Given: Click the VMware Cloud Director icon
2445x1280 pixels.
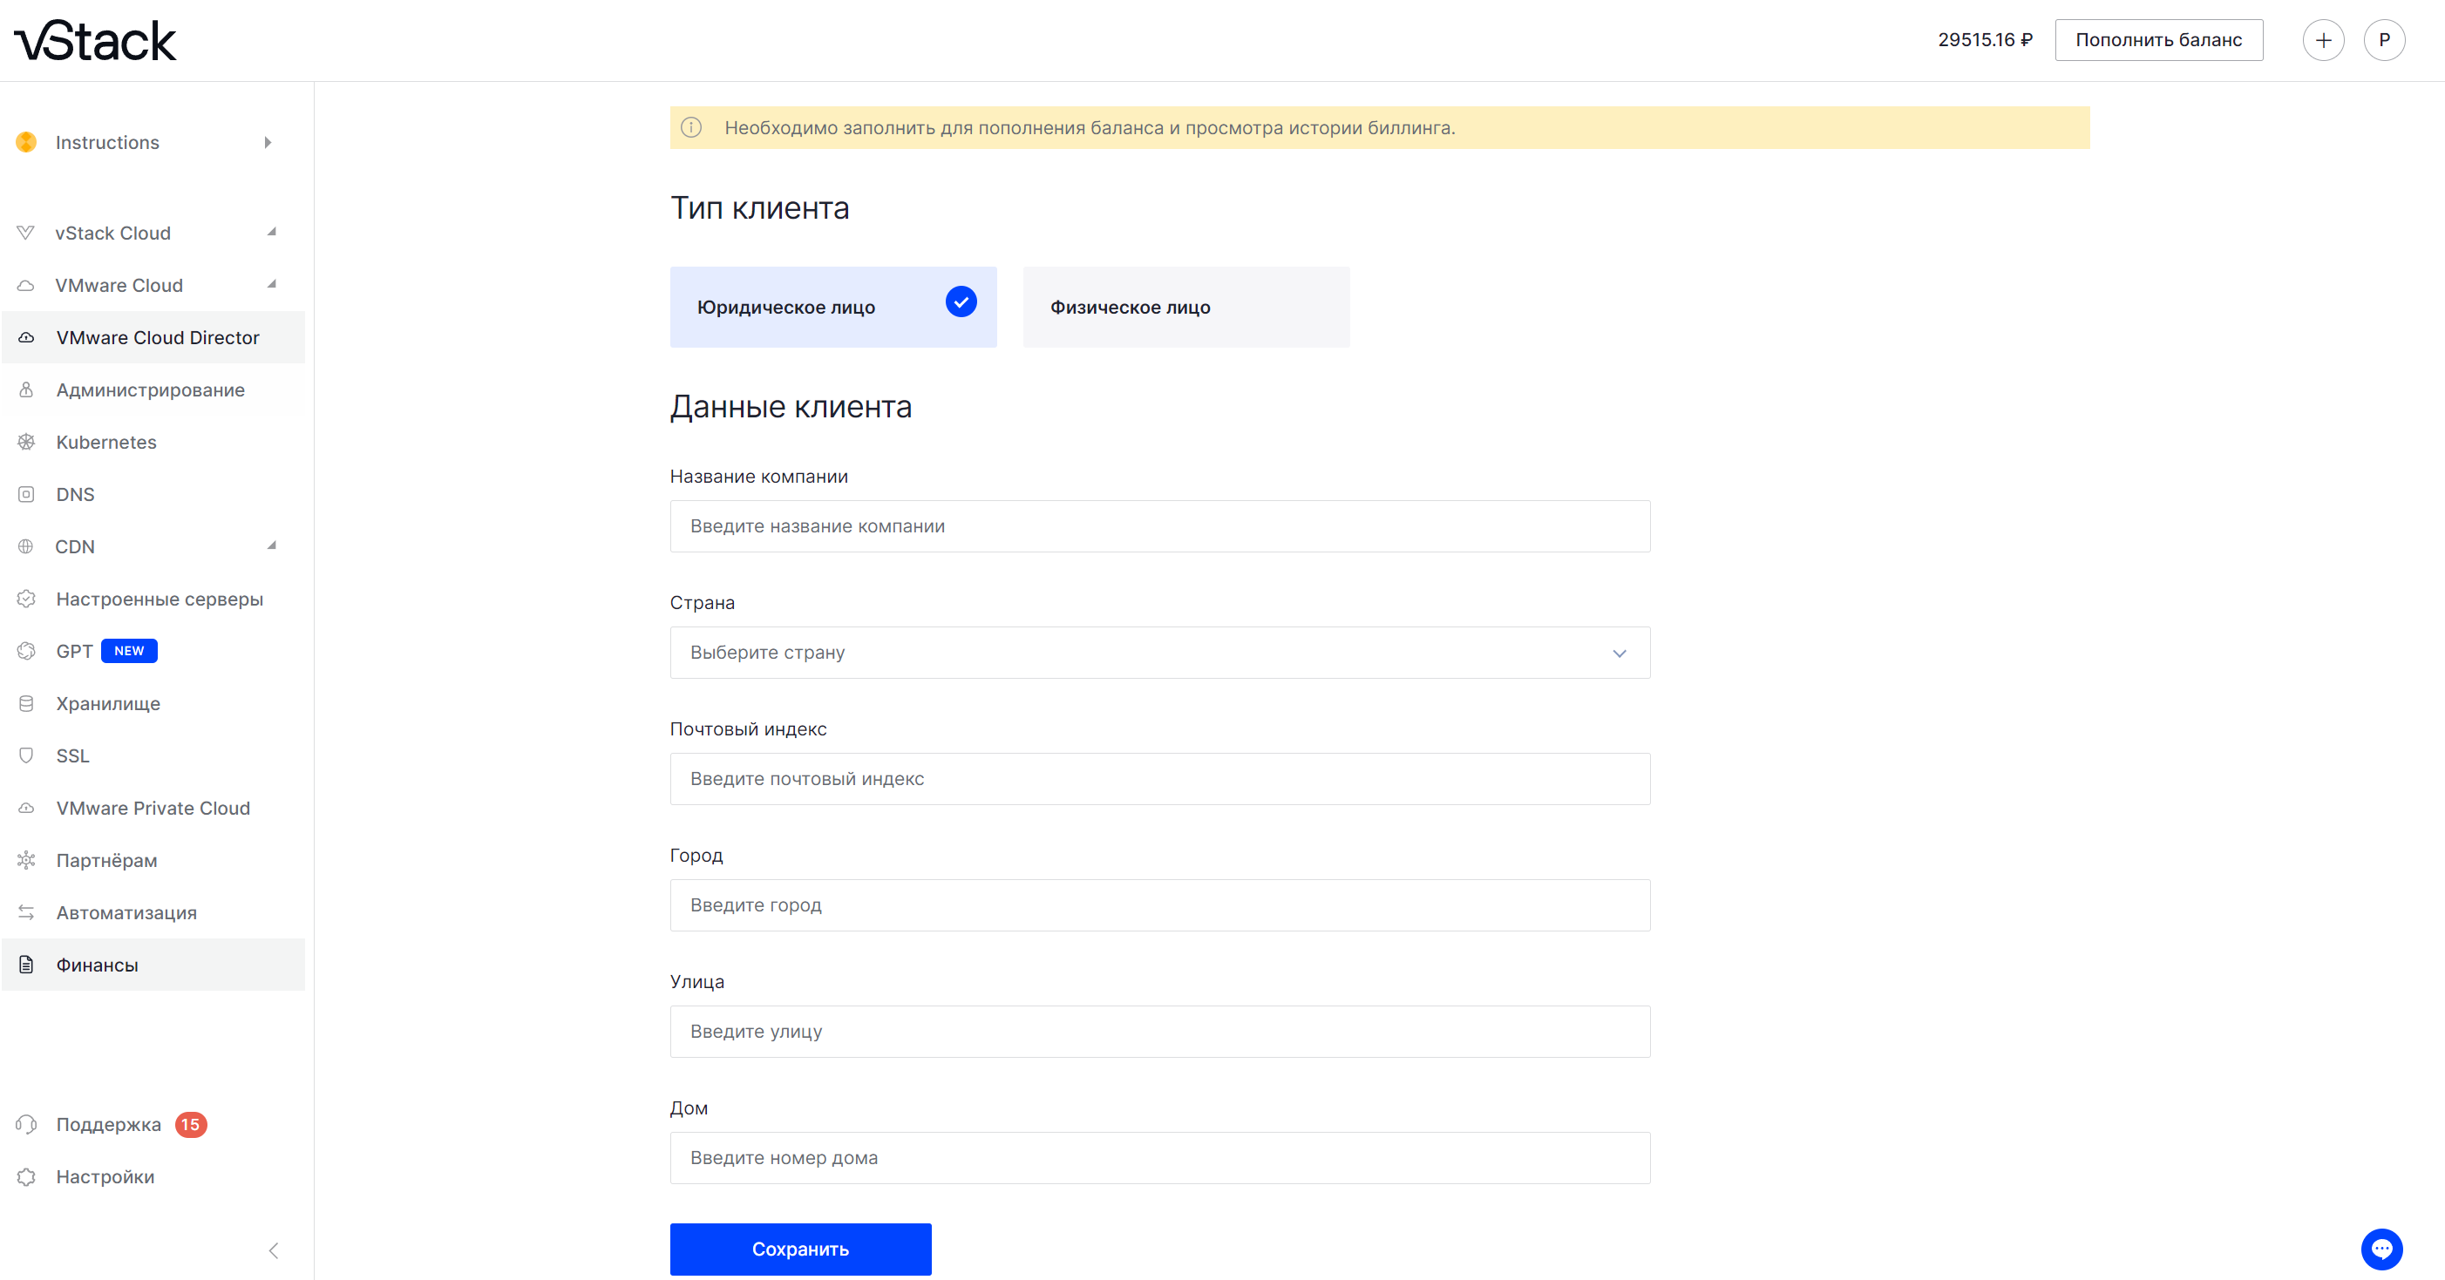Looking at the screenshot, I should (x=26, y=337).
